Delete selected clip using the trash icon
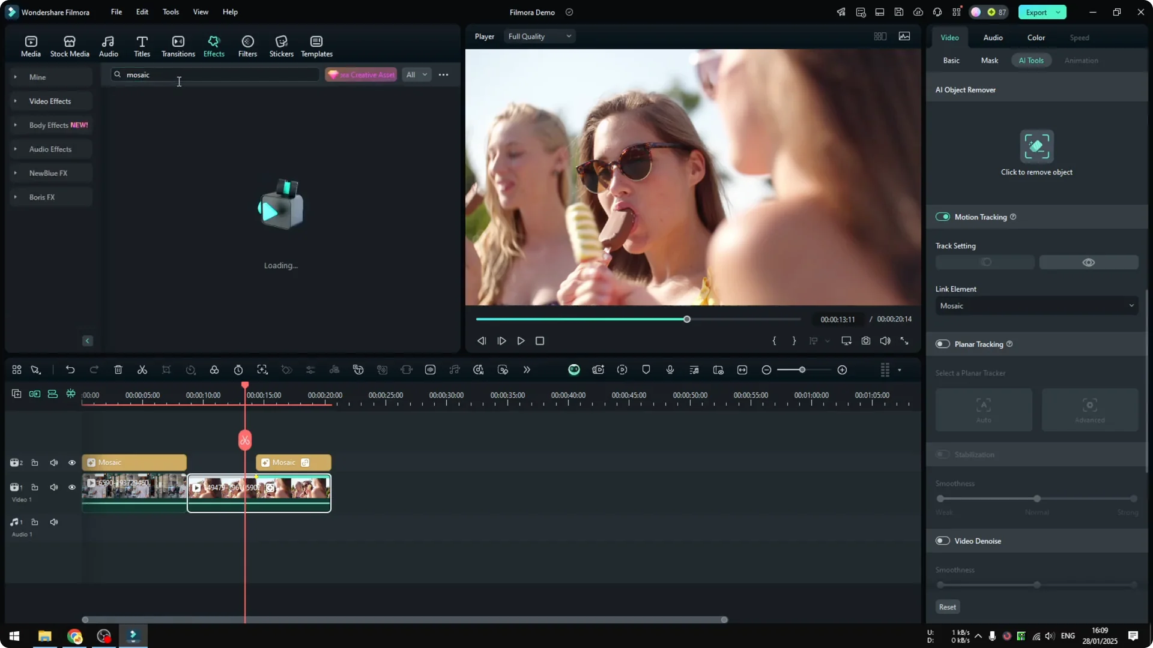Screen dimensions: 1153x648 [118, 370]
